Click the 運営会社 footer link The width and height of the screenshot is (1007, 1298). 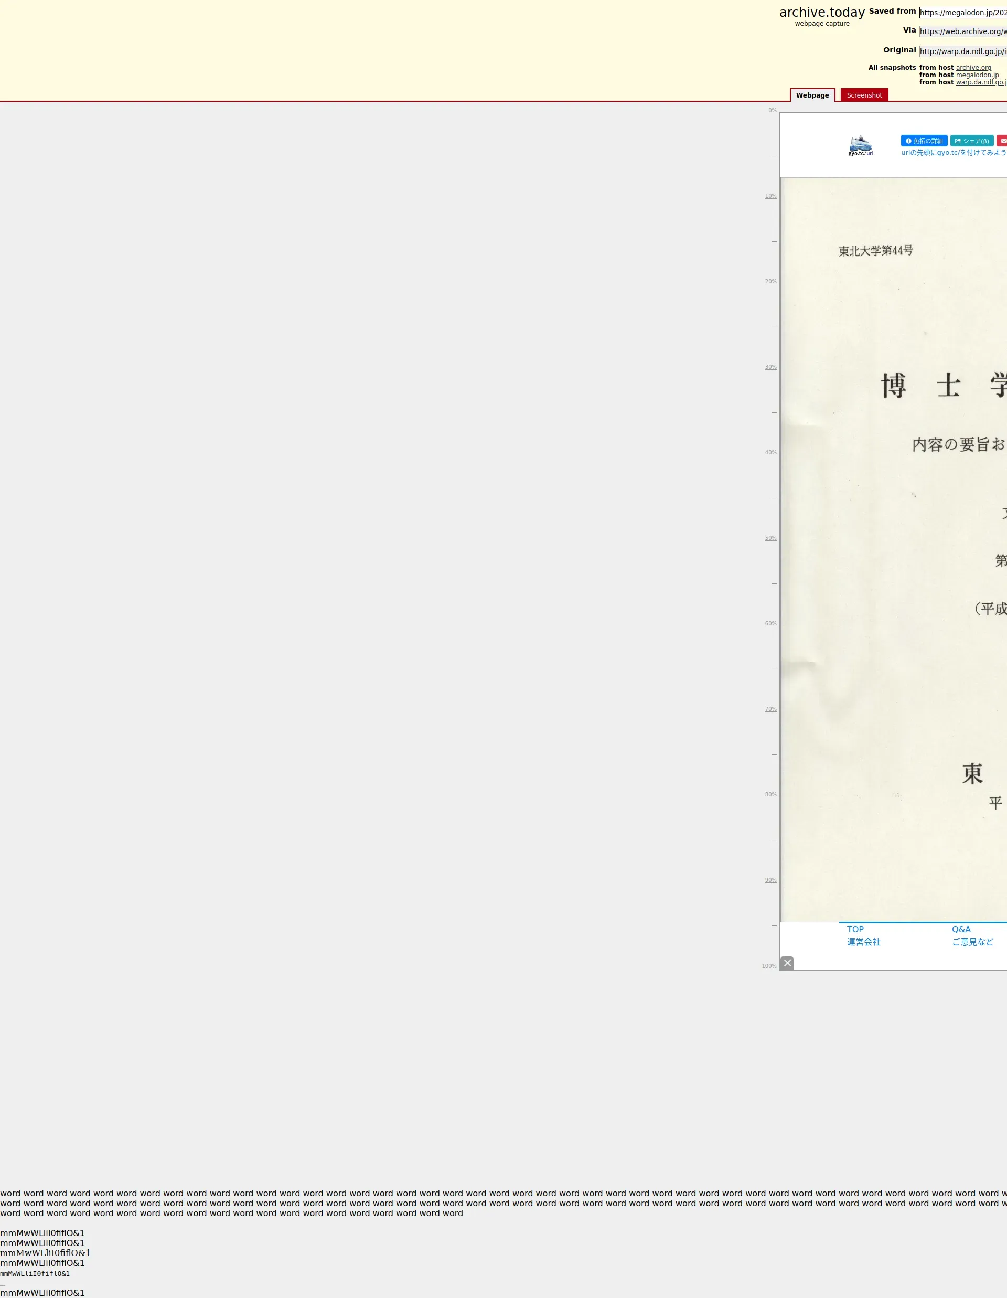(x=863, y=942)
